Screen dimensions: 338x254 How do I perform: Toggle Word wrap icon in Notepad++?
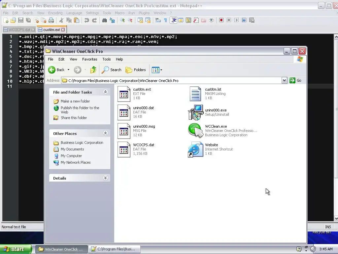pyautogui.click(x=158, y=20)
